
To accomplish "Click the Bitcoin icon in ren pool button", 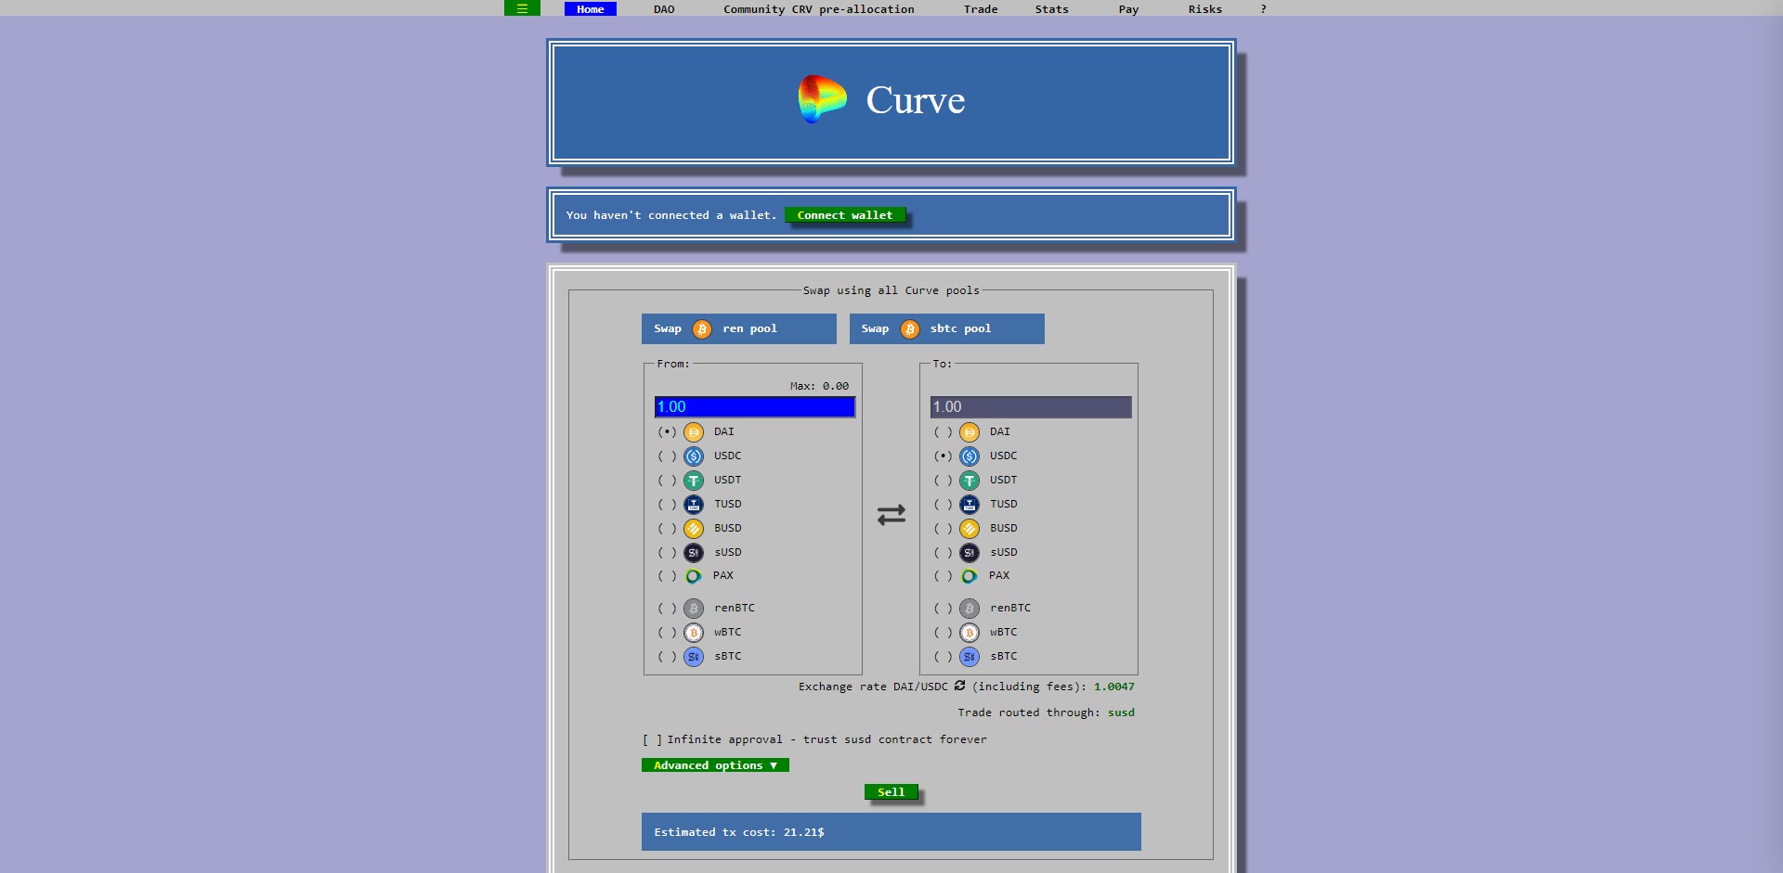I will tap(702, 329).
